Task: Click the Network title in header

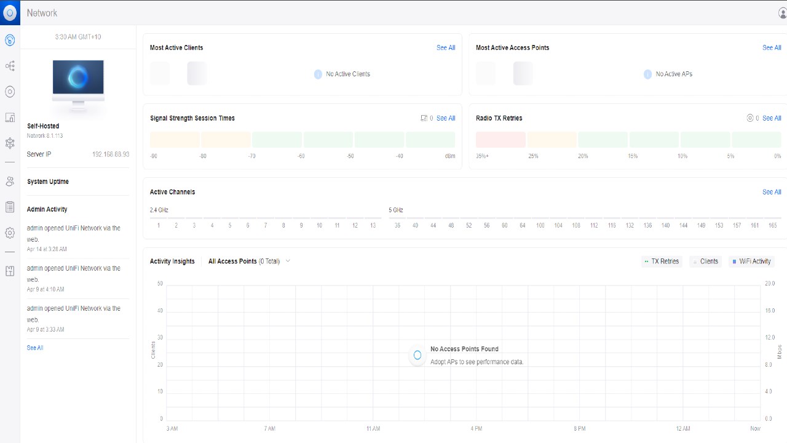Action: tap(42, 13)
